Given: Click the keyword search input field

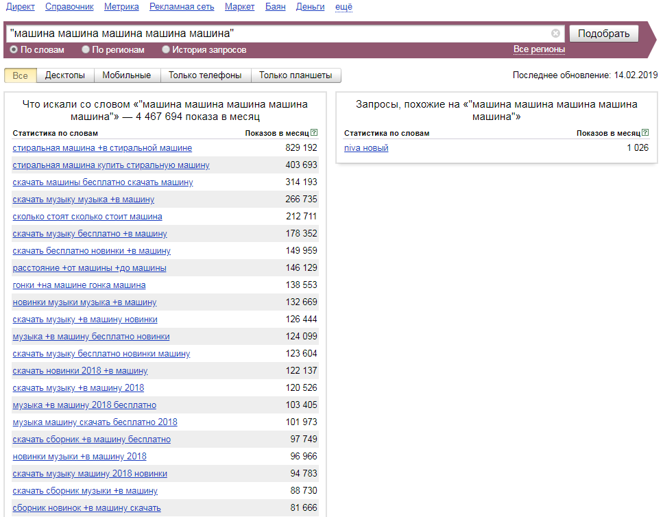Looking at the screenshot, I should [x=274, y=34].
